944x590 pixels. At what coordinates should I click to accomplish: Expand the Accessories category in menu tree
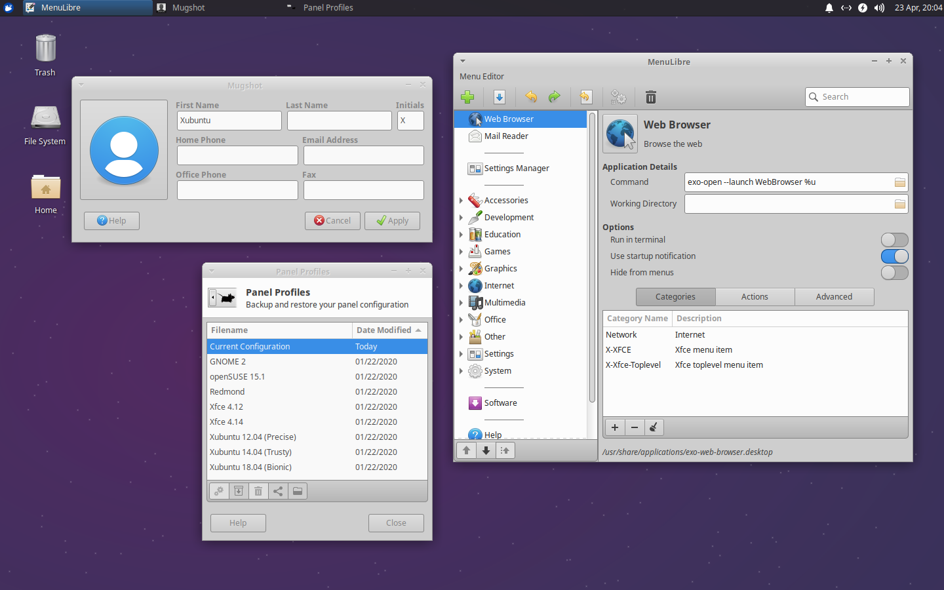(461, 201)
